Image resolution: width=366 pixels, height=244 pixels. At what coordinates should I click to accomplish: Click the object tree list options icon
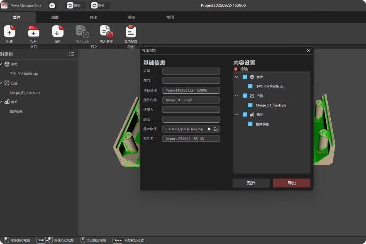click(72, 54)
